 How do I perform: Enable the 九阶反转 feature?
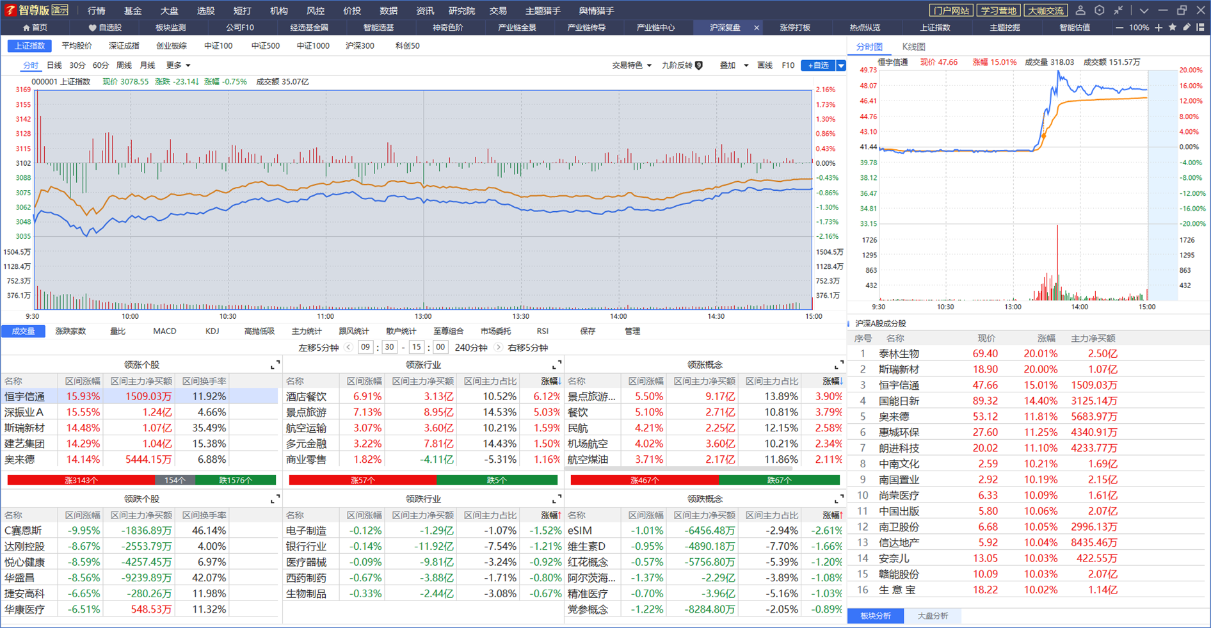tap(682, 65)
